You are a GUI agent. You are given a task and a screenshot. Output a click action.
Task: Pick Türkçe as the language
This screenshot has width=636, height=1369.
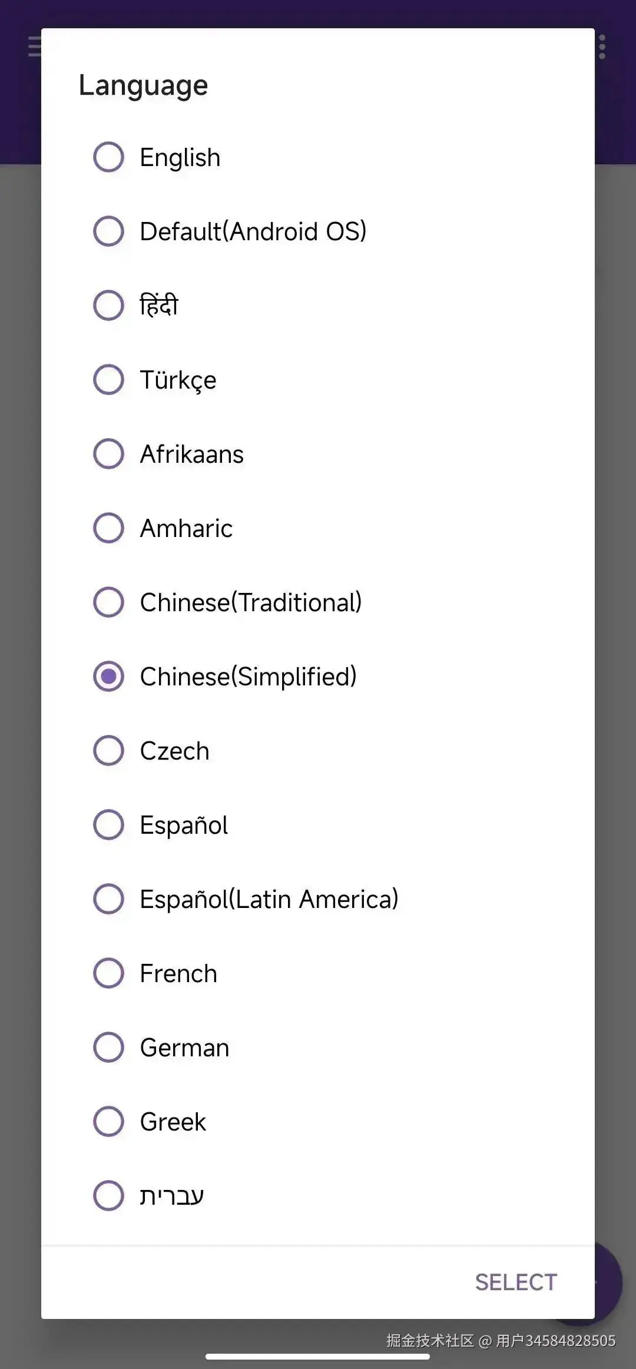[x=109, y=380]
